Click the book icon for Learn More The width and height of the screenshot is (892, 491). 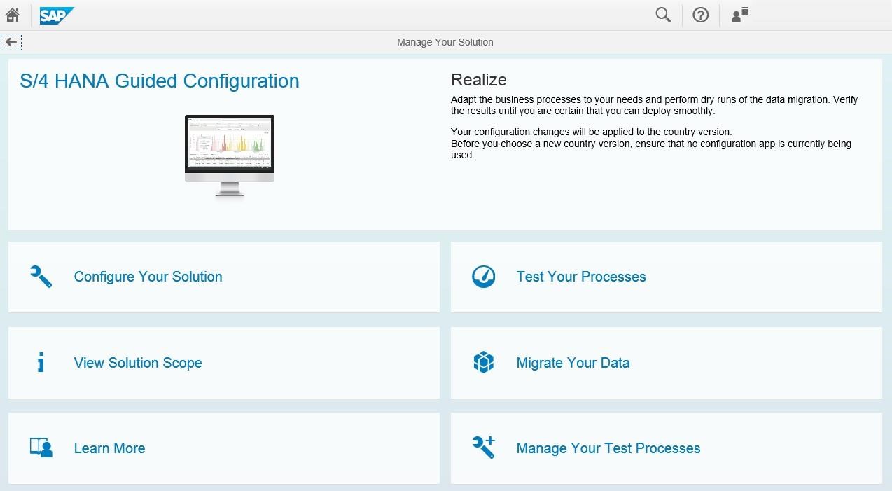pyautogui.click(x=41, y=448)
